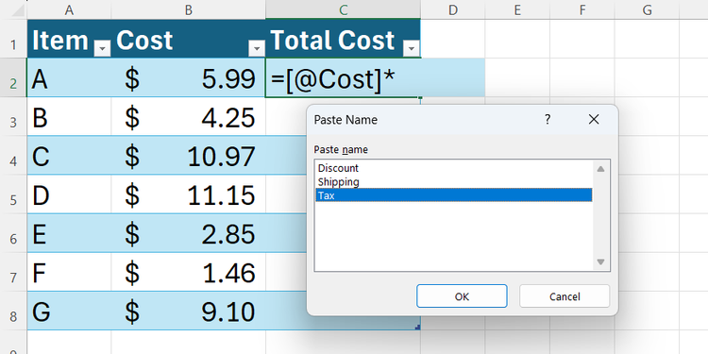This screenshot has height=354, width=708.
Task: Click the select-all corner triangle
Action: pyautogui.click(x=18, y=10)
